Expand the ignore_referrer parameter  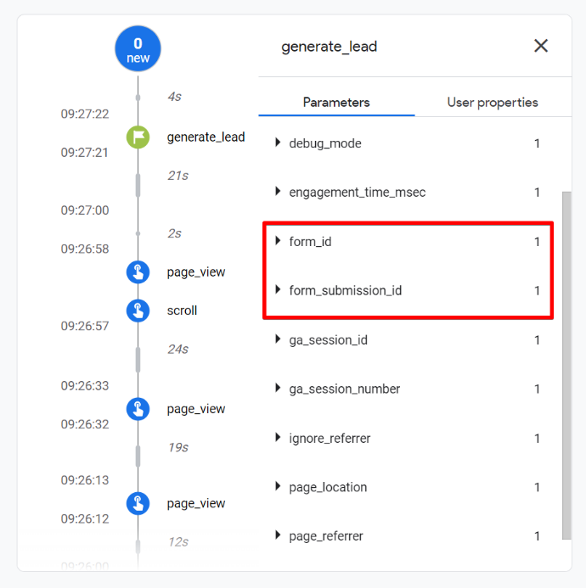[278, 438]
